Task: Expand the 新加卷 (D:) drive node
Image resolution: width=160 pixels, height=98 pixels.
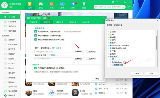Action: (110, 65)
